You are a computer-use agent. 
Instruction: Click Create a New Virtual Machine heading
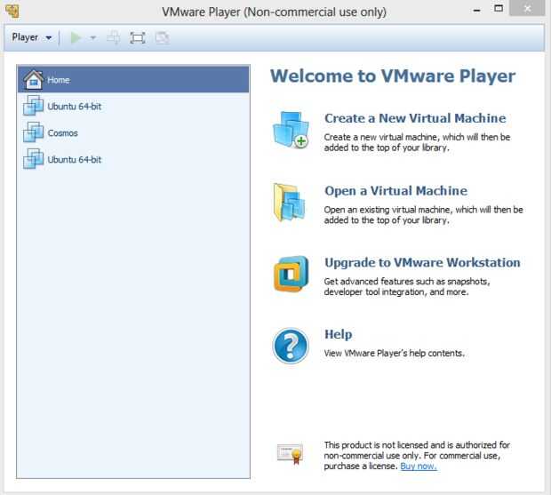click(415, 118)
